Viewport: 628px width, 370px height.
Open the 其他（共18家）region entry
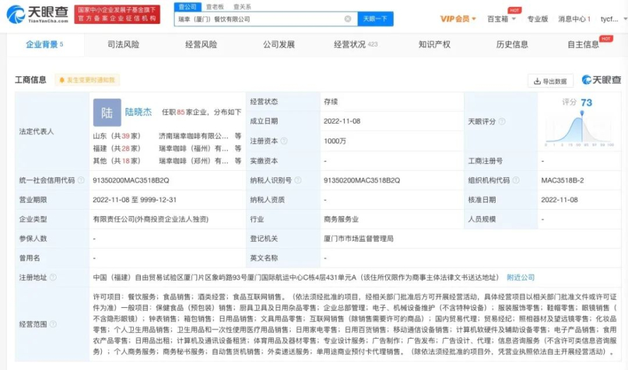(x=117, y=161)
